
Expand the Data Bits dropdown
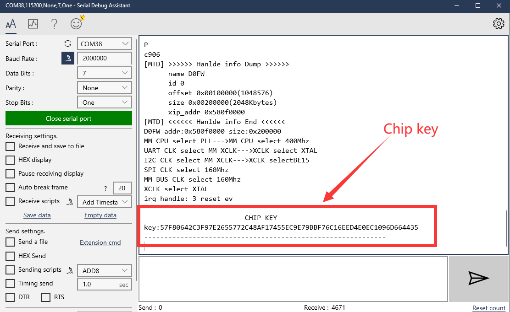coord(105,73)
